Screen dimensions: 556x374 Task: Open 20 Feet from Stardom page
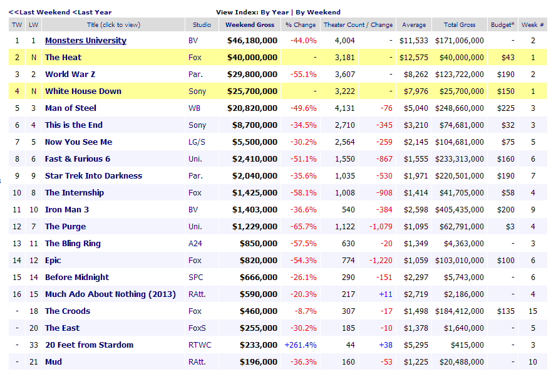pyautogui.click(x=89, y=345)
